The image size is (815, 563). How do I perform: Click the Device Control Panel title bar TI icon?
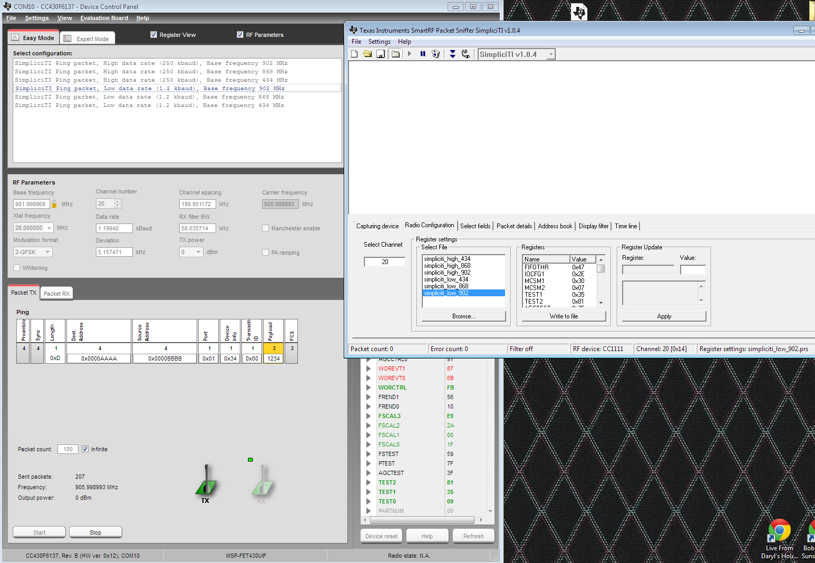(7, 6)
